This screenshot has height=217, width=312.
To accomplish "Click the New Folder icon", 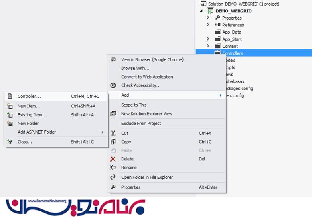I will (10, 124).
